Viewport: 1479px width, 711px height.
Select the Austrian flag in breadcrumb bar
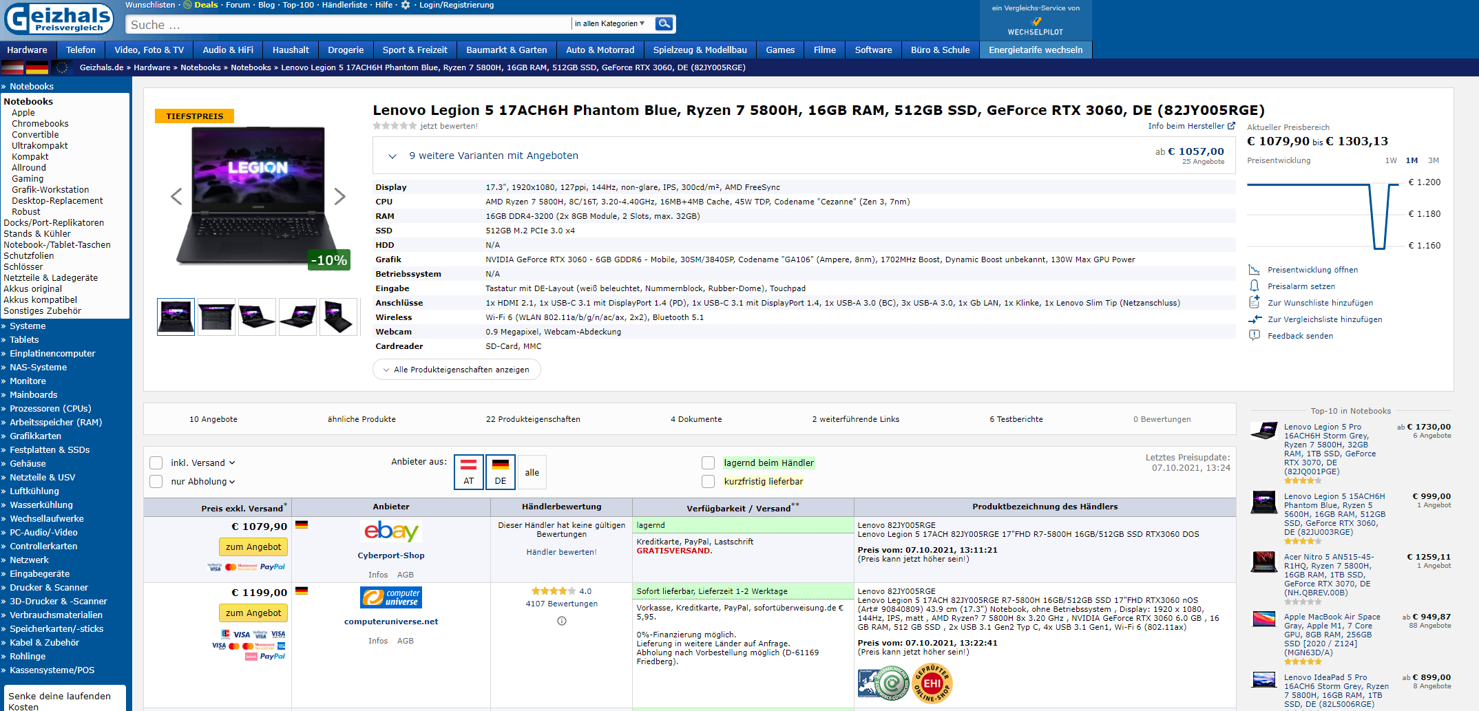click(x=12, y=67)
